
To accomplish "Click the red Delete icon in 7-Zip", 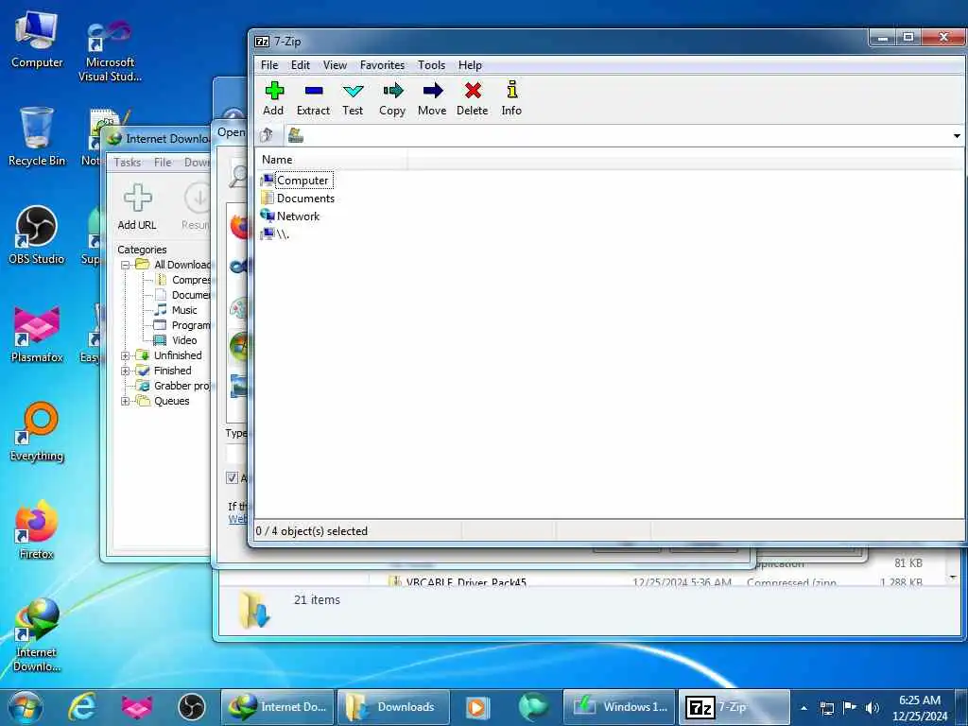I will (473, 98).
